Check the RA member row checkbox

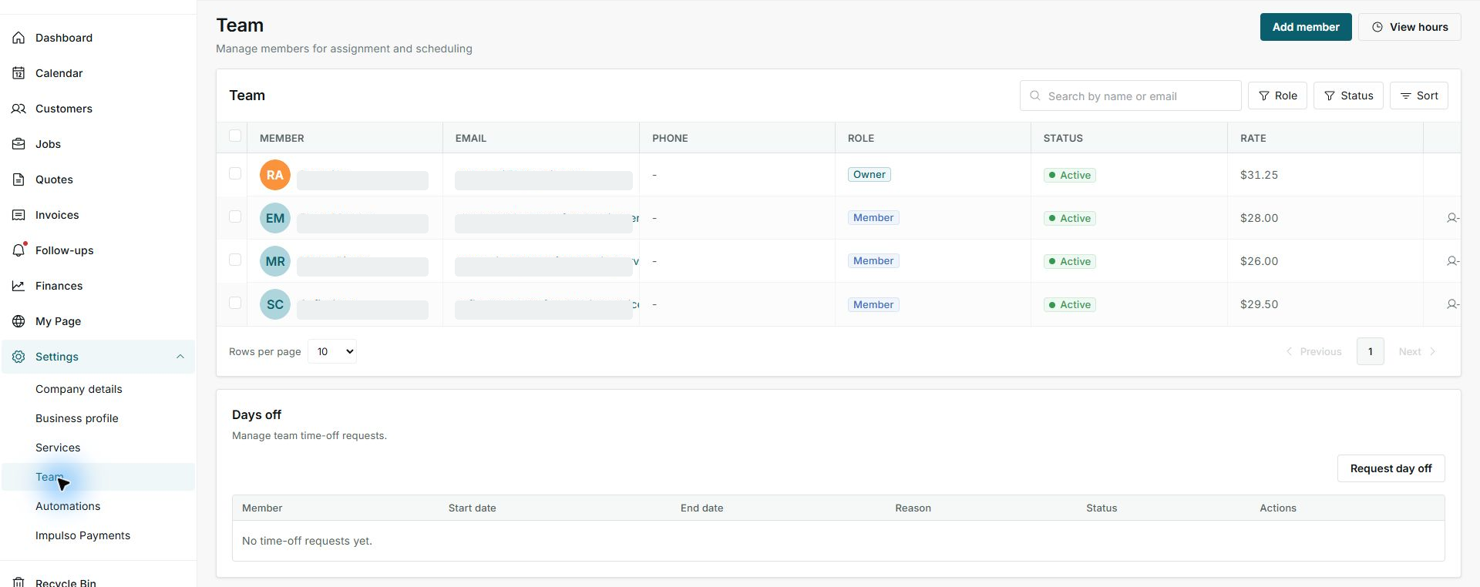(235, 174)
